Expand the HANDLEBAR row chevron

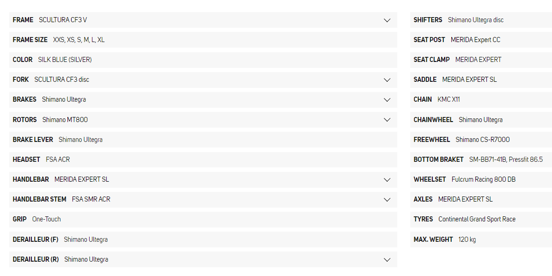387,179
